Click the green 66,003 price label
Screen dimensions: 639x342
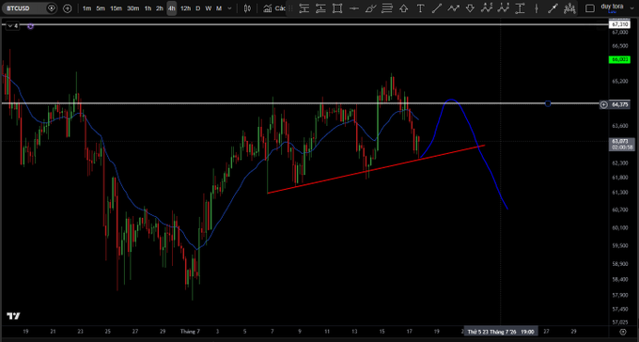620,59
